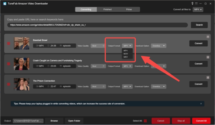This screenshot has height=125, width=215.
Task: Click the key registration icon in title bar
Action: (192, 3)
